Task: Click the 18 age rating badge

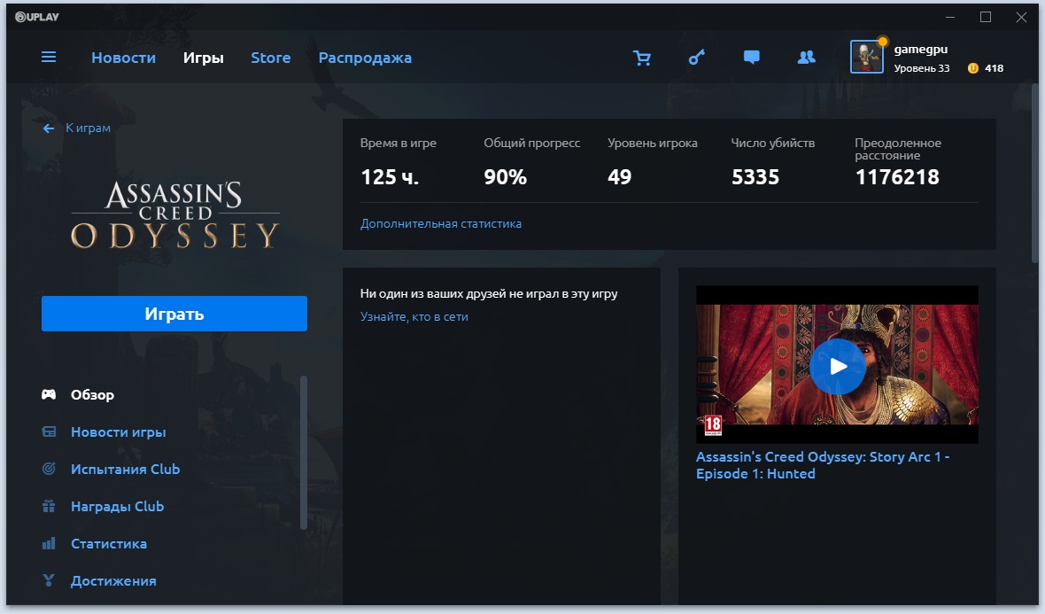Action: (x=712, y=425)
